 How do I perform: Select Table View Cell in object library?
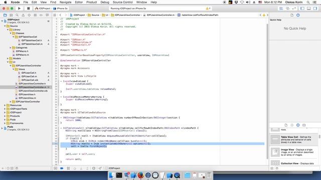click(x=294, y=139)
